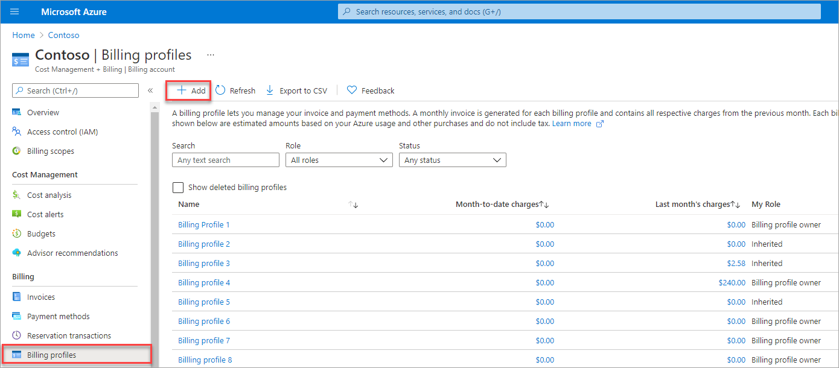Open Contoso from the breadcrumb

coord(63,34)
